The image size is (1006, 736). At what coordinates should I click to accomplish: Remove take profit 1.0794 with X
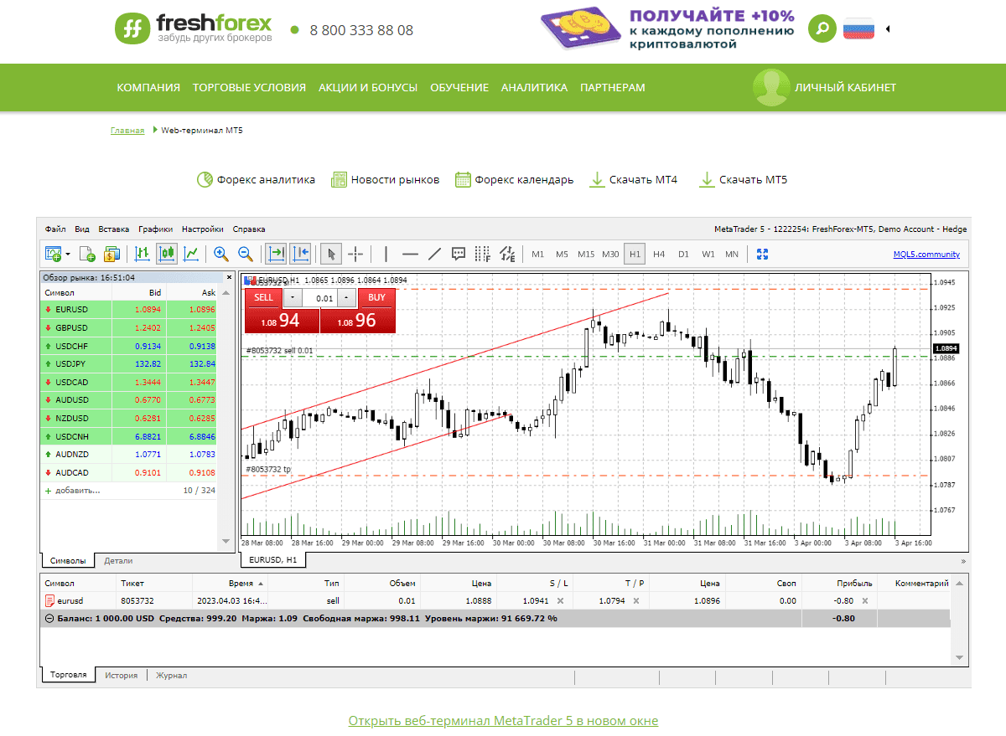(635, 600)
